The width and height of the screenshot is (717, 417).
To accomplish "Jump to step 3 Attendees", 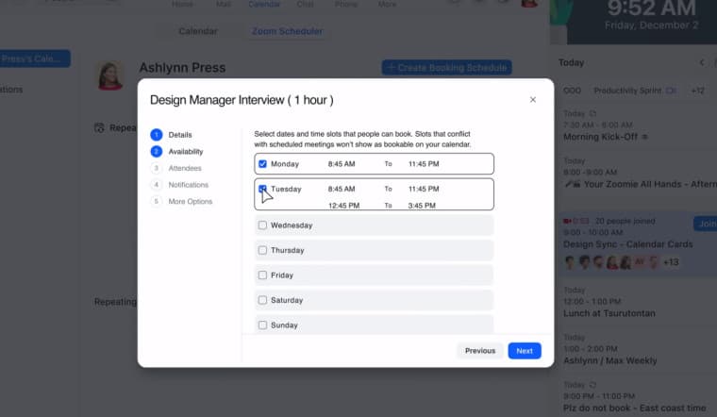I will [x=184, y=168].
